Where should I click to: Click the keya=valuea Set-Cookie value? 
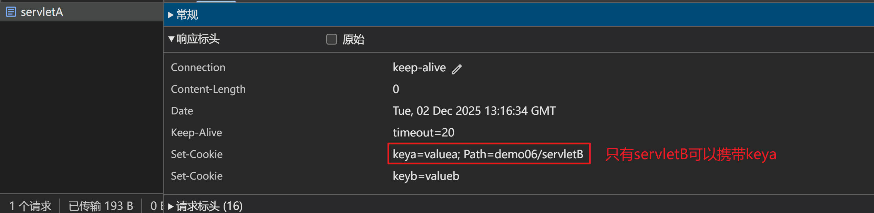[488, 154]
